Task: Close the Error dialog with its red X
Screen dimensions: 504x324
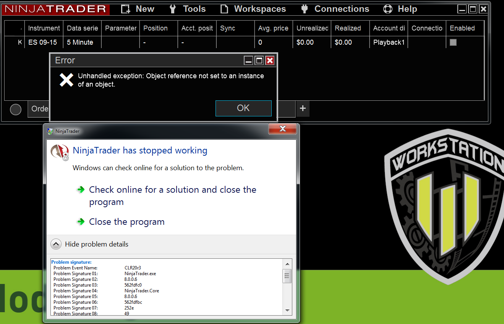Action: point(270,60)
